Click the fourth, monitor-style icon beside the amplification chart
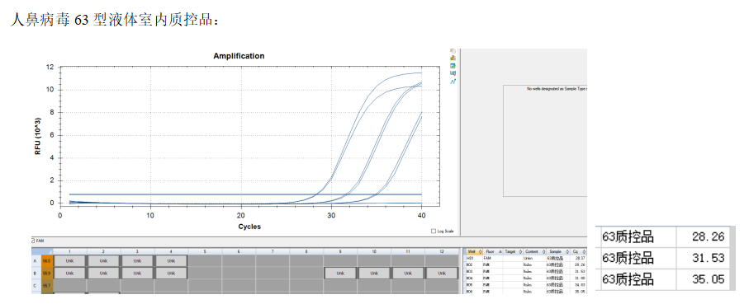749x304 pixels. 453,73
